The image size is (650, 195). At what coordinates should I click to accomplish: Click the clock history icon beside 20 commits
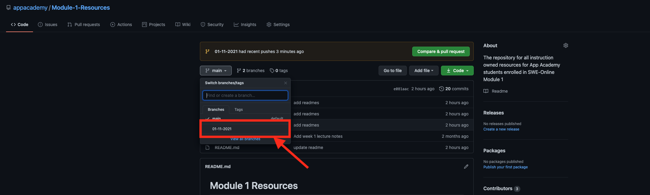tap(442, 89)
